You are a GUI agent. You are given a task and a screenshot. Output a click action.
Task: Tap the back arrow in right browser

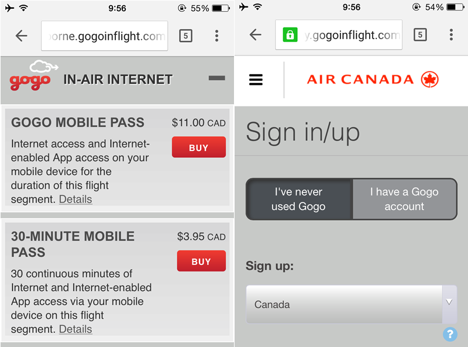(x=256, y=35)
